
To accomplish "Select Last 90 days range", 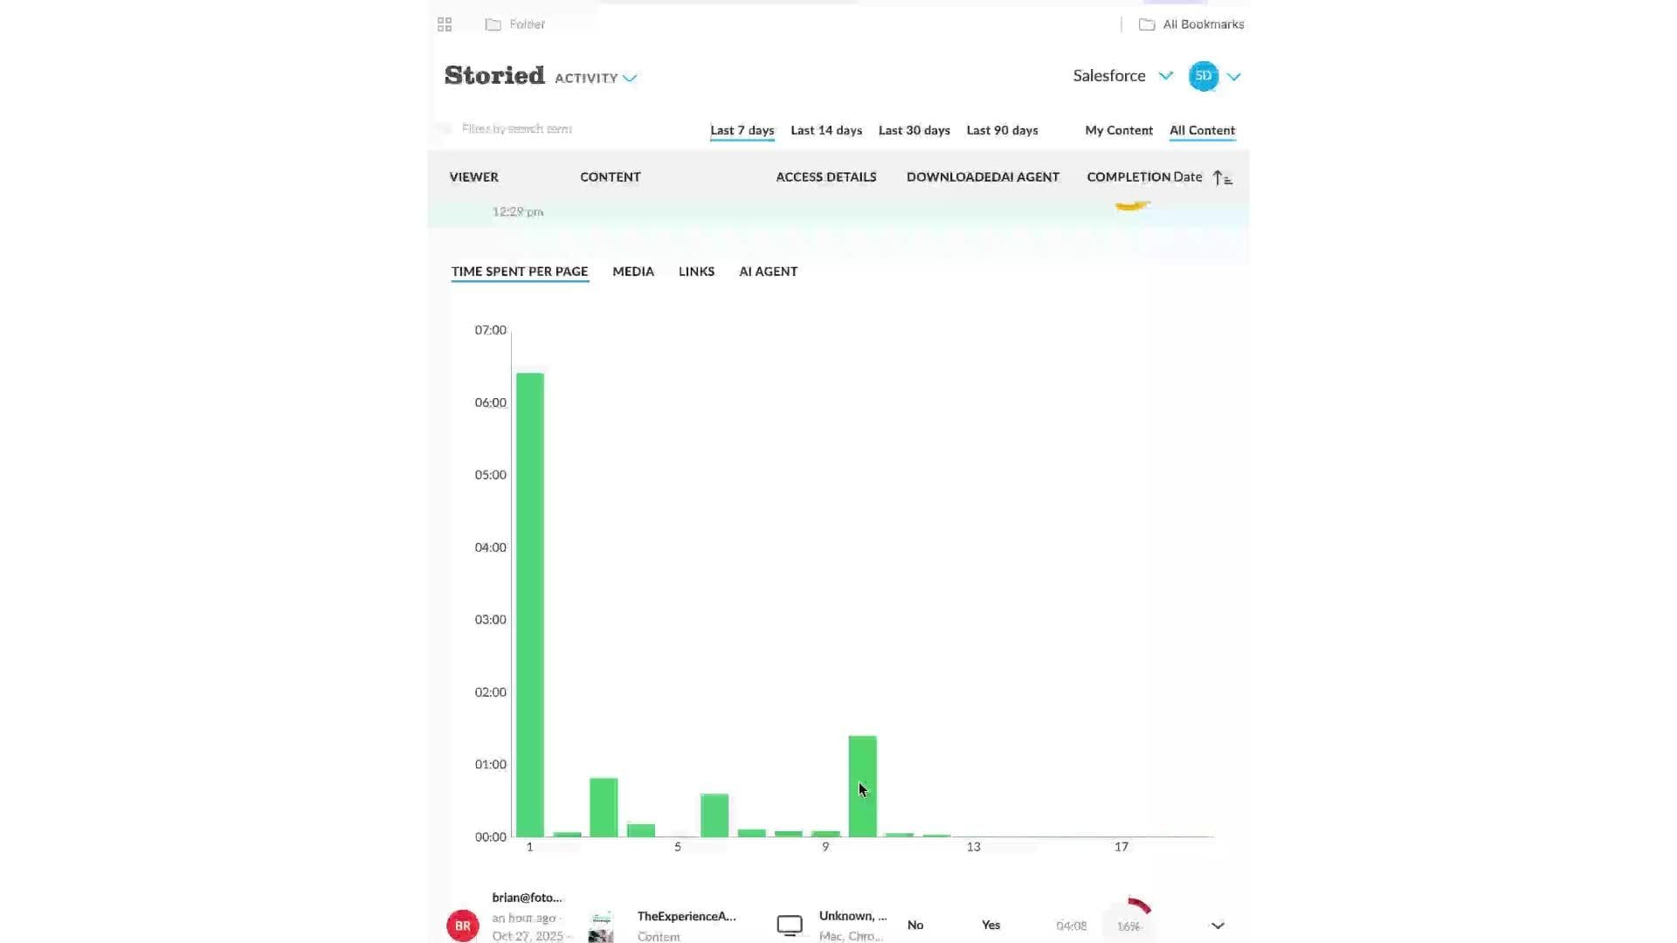I will (x=1002, y=130).
